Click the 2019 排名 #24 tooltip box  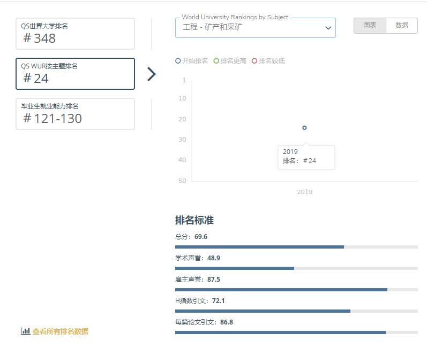(x=306, y=158)
